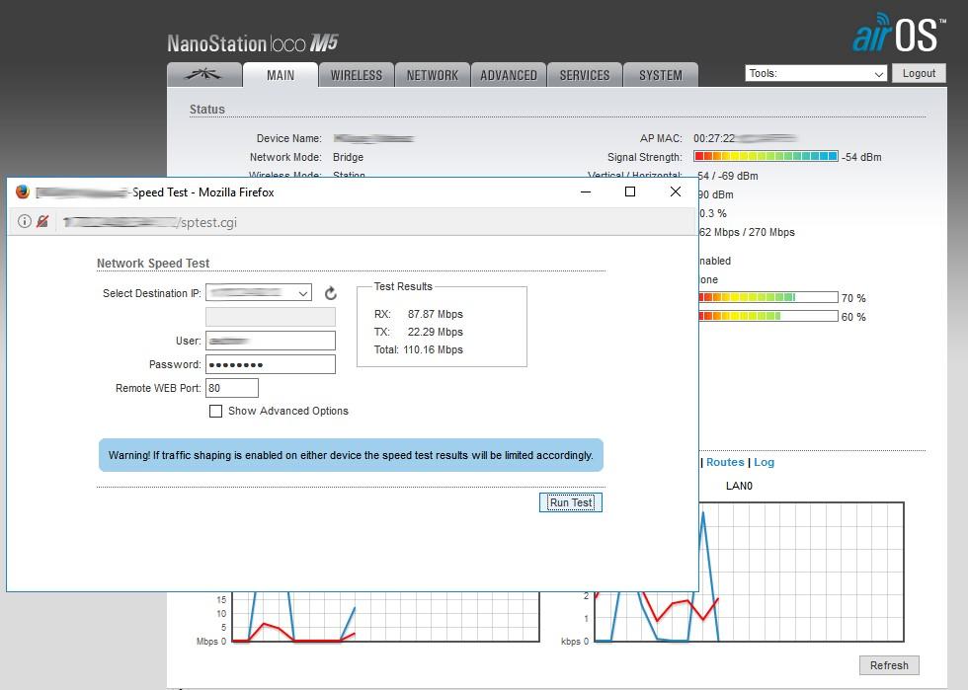Screen dimensions: 968x690
Task: Minimize the Speed Test Firefox window
Action: click(x=586, y=192)
